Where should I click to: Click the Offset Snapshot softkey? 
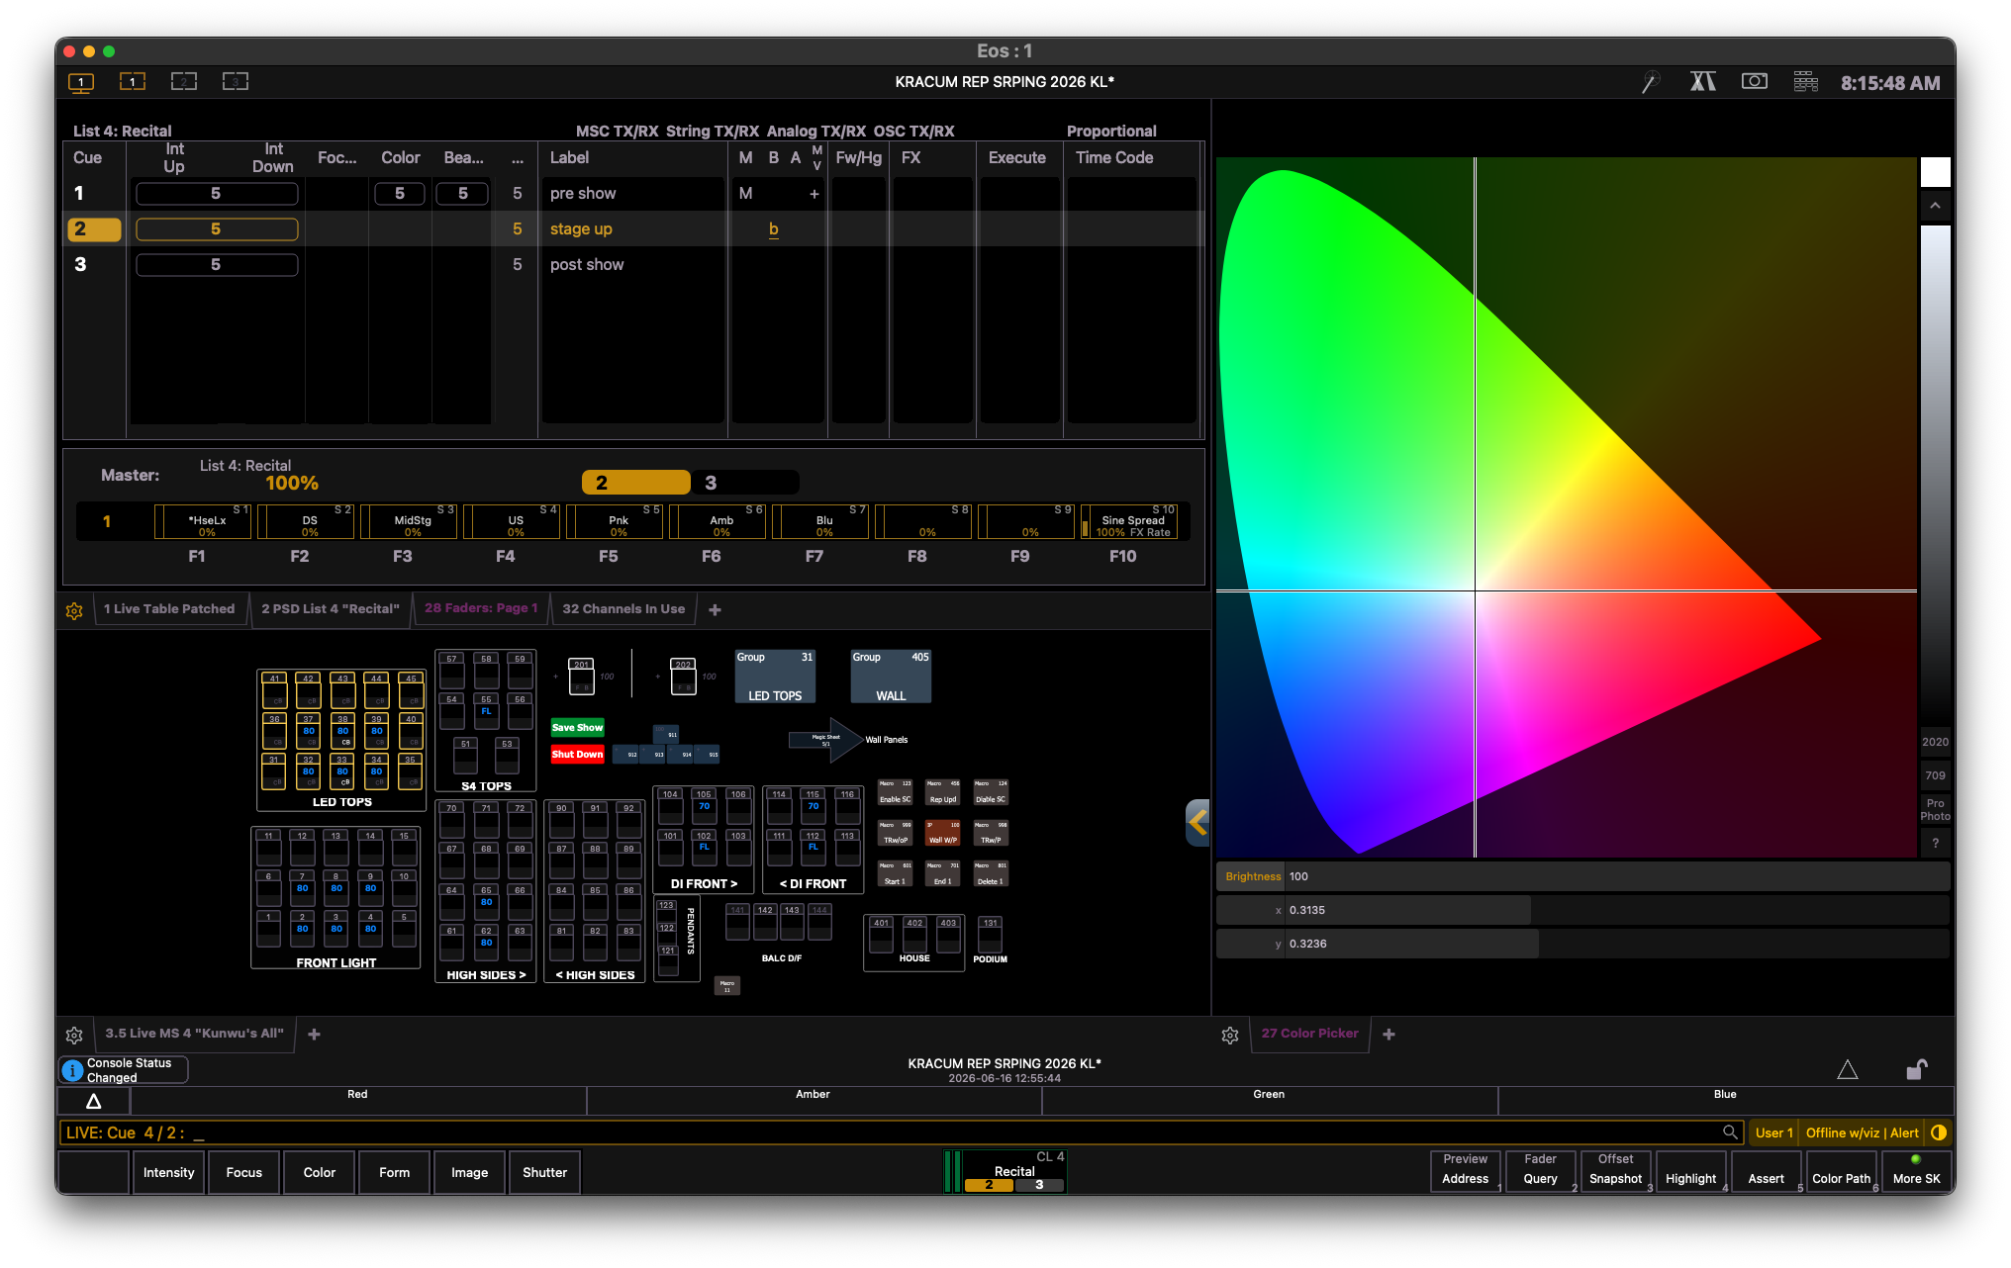1615,1172
